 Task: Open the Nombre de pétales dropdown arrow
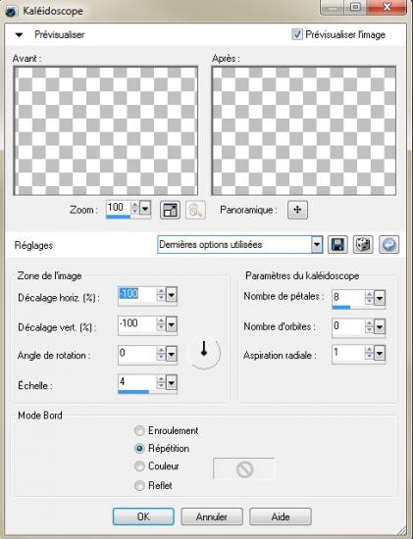tap(380, 298)
